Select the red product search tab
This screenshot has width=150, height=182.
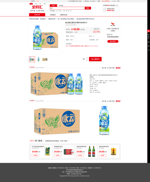[x=53, y=5]
